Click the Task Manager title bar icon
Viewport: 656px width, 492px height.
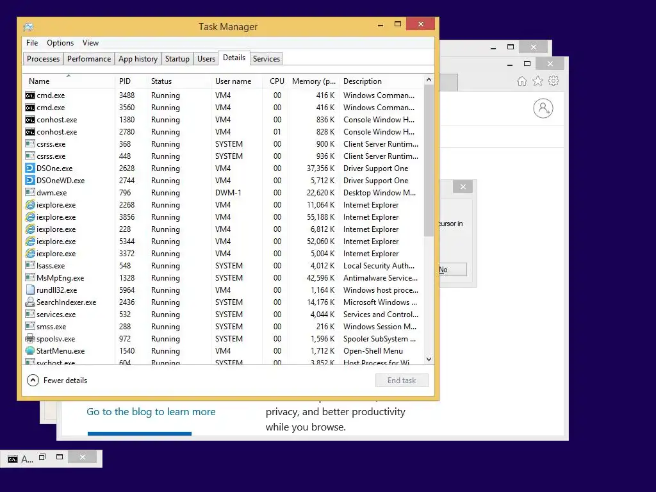(x=28, y=27)
